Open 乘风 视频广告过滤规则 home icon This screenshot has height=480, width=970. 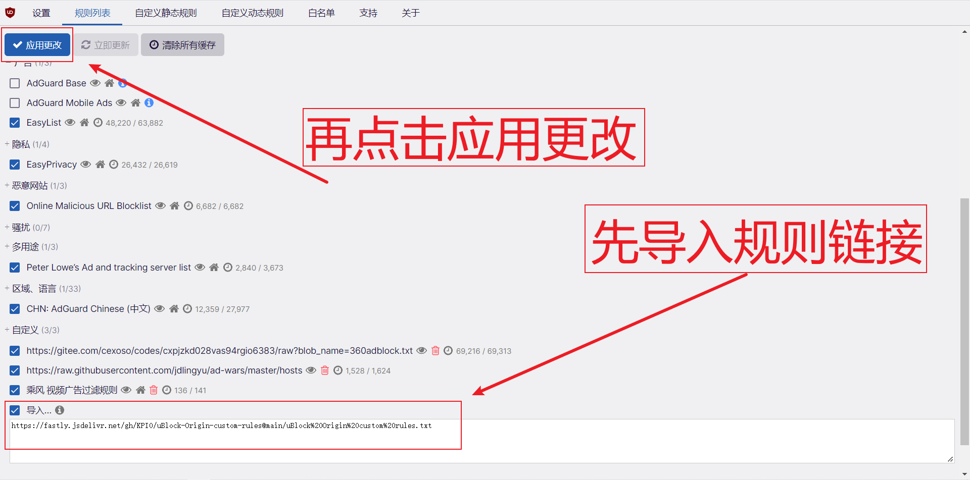tap(140, 390)
